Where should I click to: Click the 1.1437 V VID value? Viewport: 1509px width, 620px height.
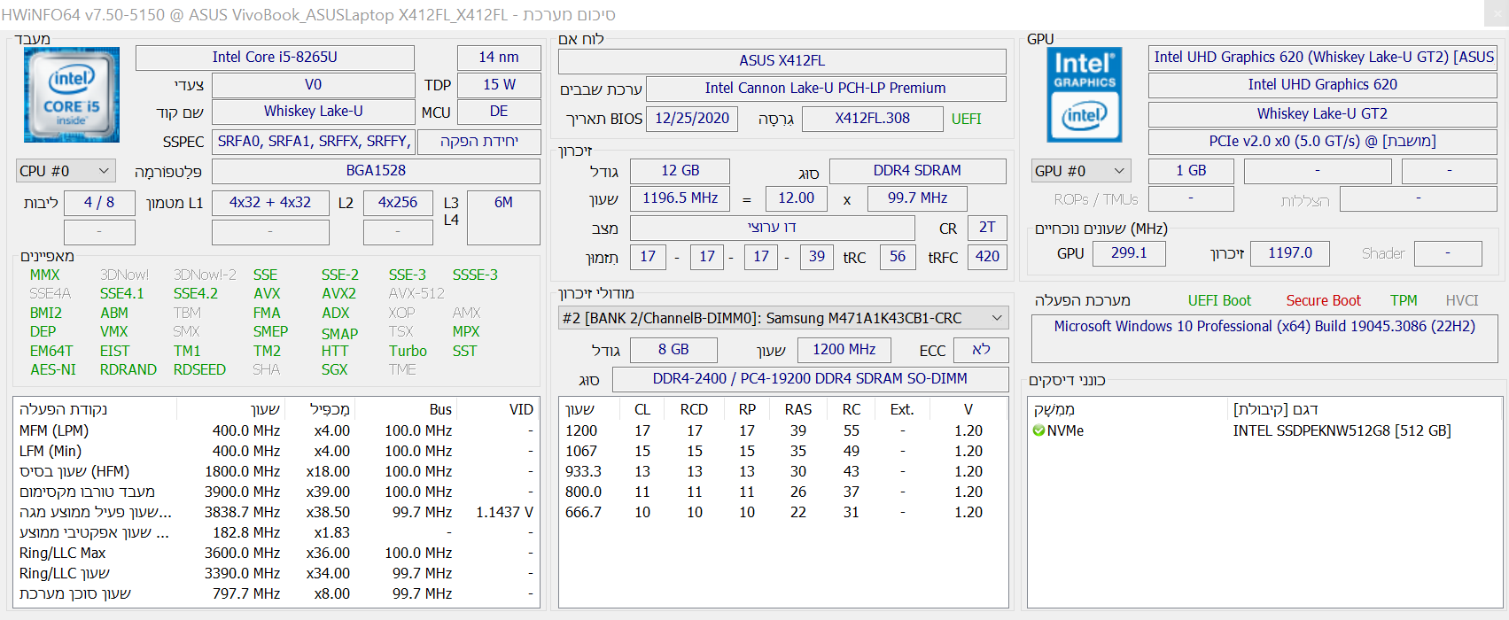(504, 512)
